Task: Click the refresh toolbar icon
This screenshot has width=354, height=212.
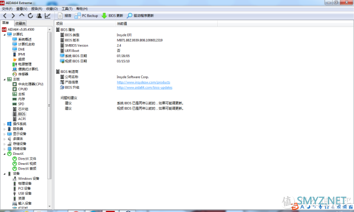Action: tap(30, 15)
